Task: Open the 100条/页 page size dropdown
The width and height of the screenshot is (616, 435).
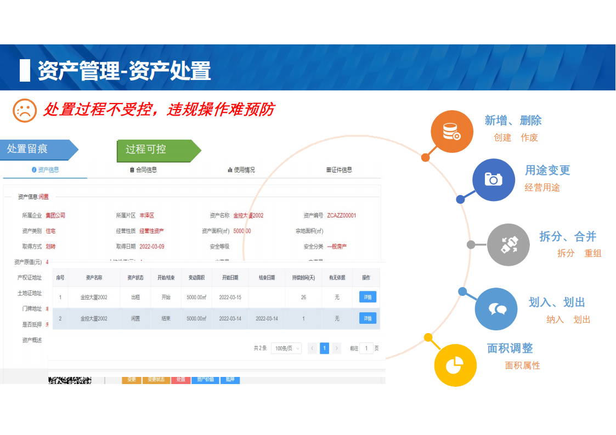Action: [286, 348]
